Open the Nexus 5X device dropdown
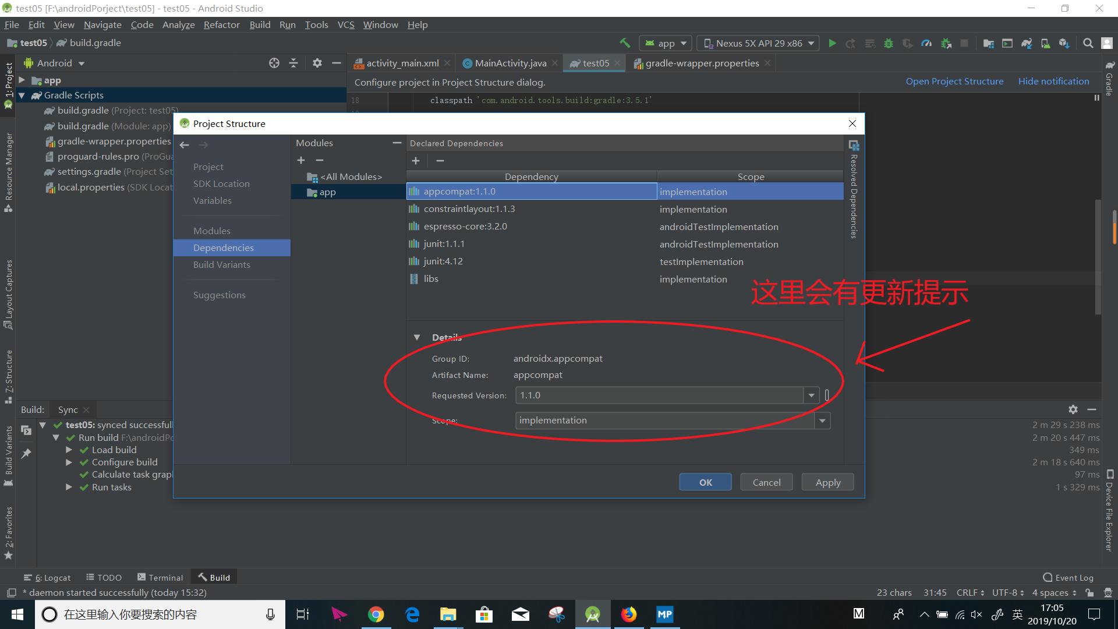Image resolution: width=1118 pixels, height=629 pixels. [x=758, y=43]
